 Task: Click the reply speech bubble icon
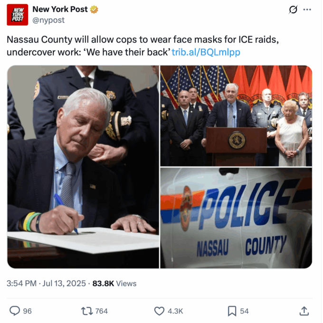click(x=15, y=311)
